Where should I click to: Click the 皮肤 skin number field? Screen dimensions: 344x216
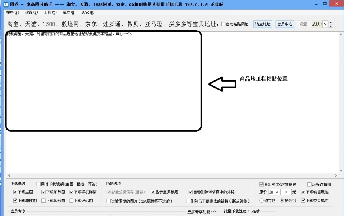point(325,24)
